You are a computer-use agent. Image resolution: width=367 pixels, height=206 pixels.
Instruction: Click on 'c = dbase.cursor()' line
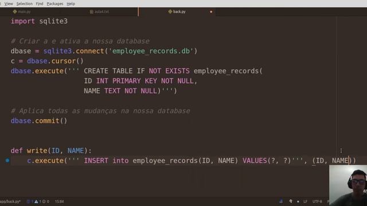coord(47,61)
